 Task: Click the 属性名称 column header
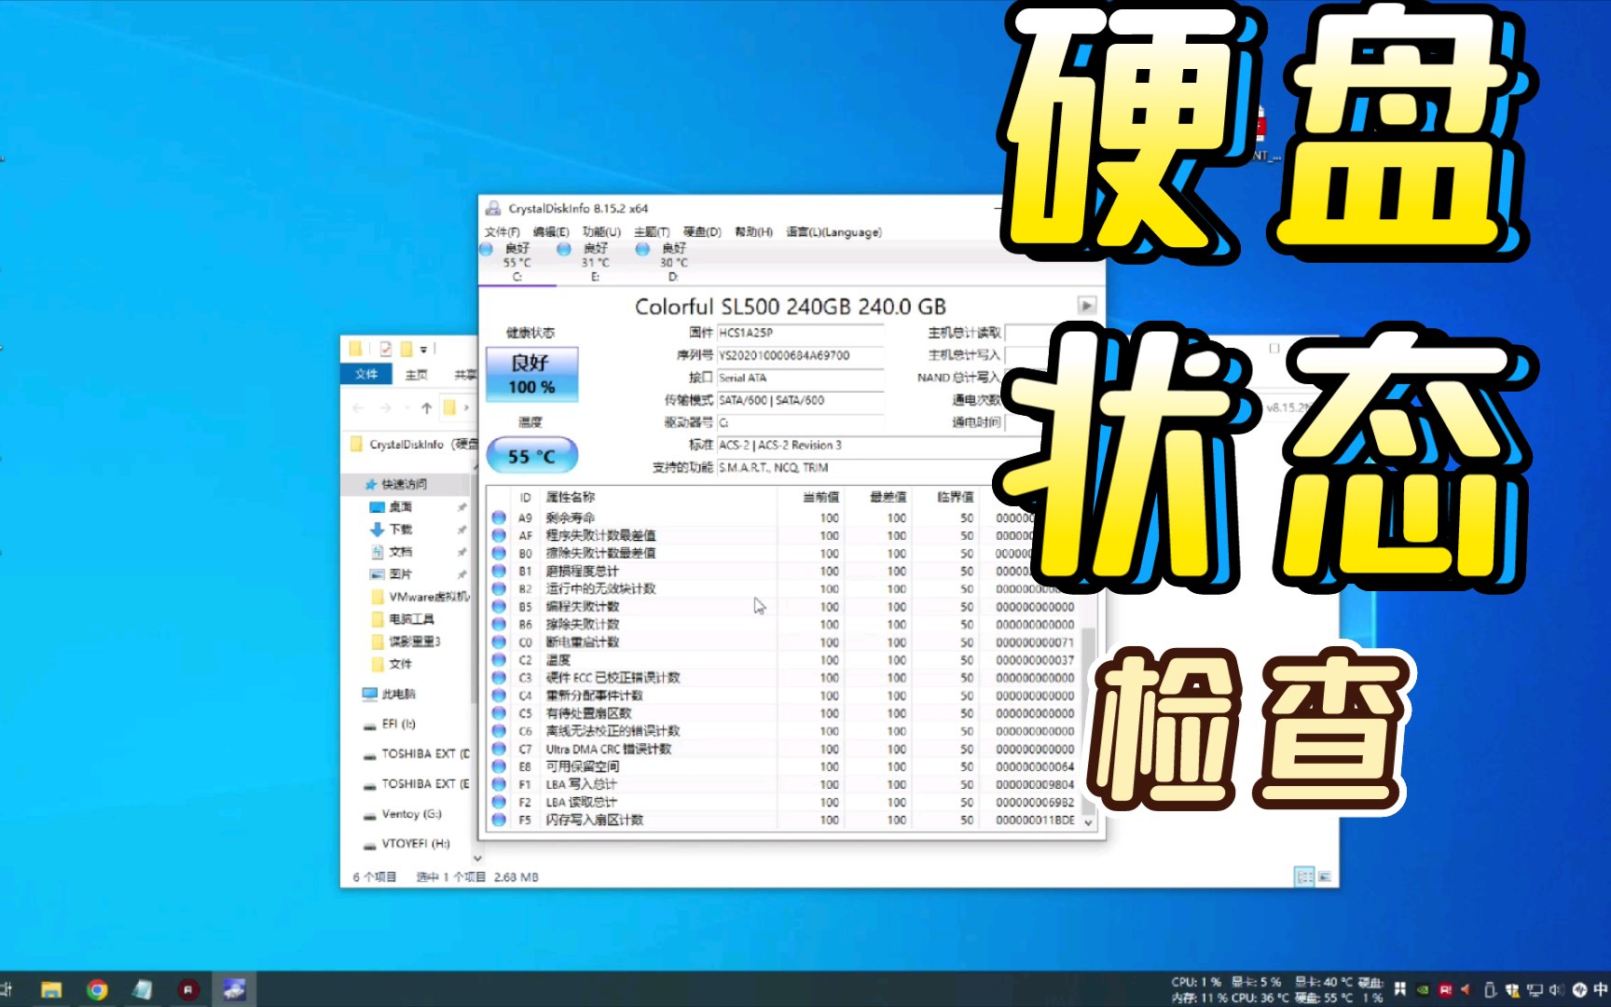pos(658,497)
